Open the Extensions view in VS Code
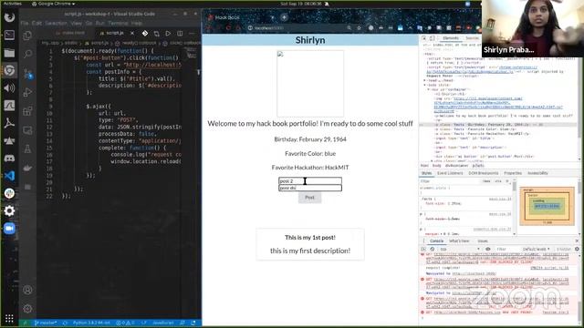 27,111
